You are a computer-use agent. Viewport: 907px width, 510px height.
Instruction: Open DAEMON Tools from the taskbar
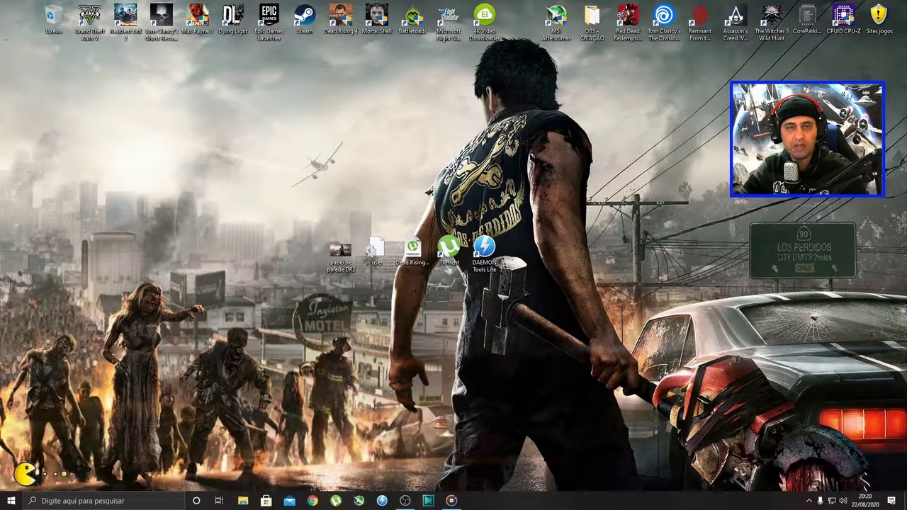tap(382, 501)
